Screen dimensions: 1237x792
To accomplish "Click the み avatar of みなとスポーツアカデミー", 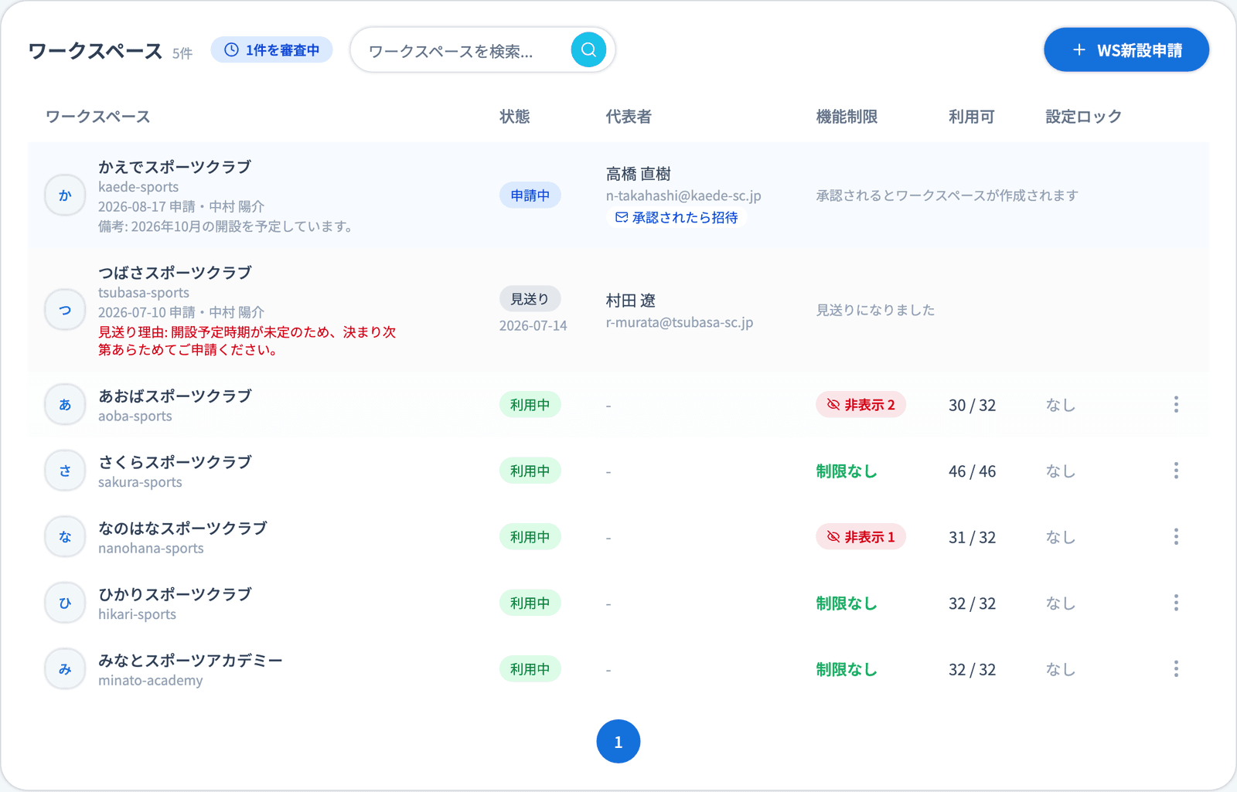I will pyautogui.click(x=65, y=669).
